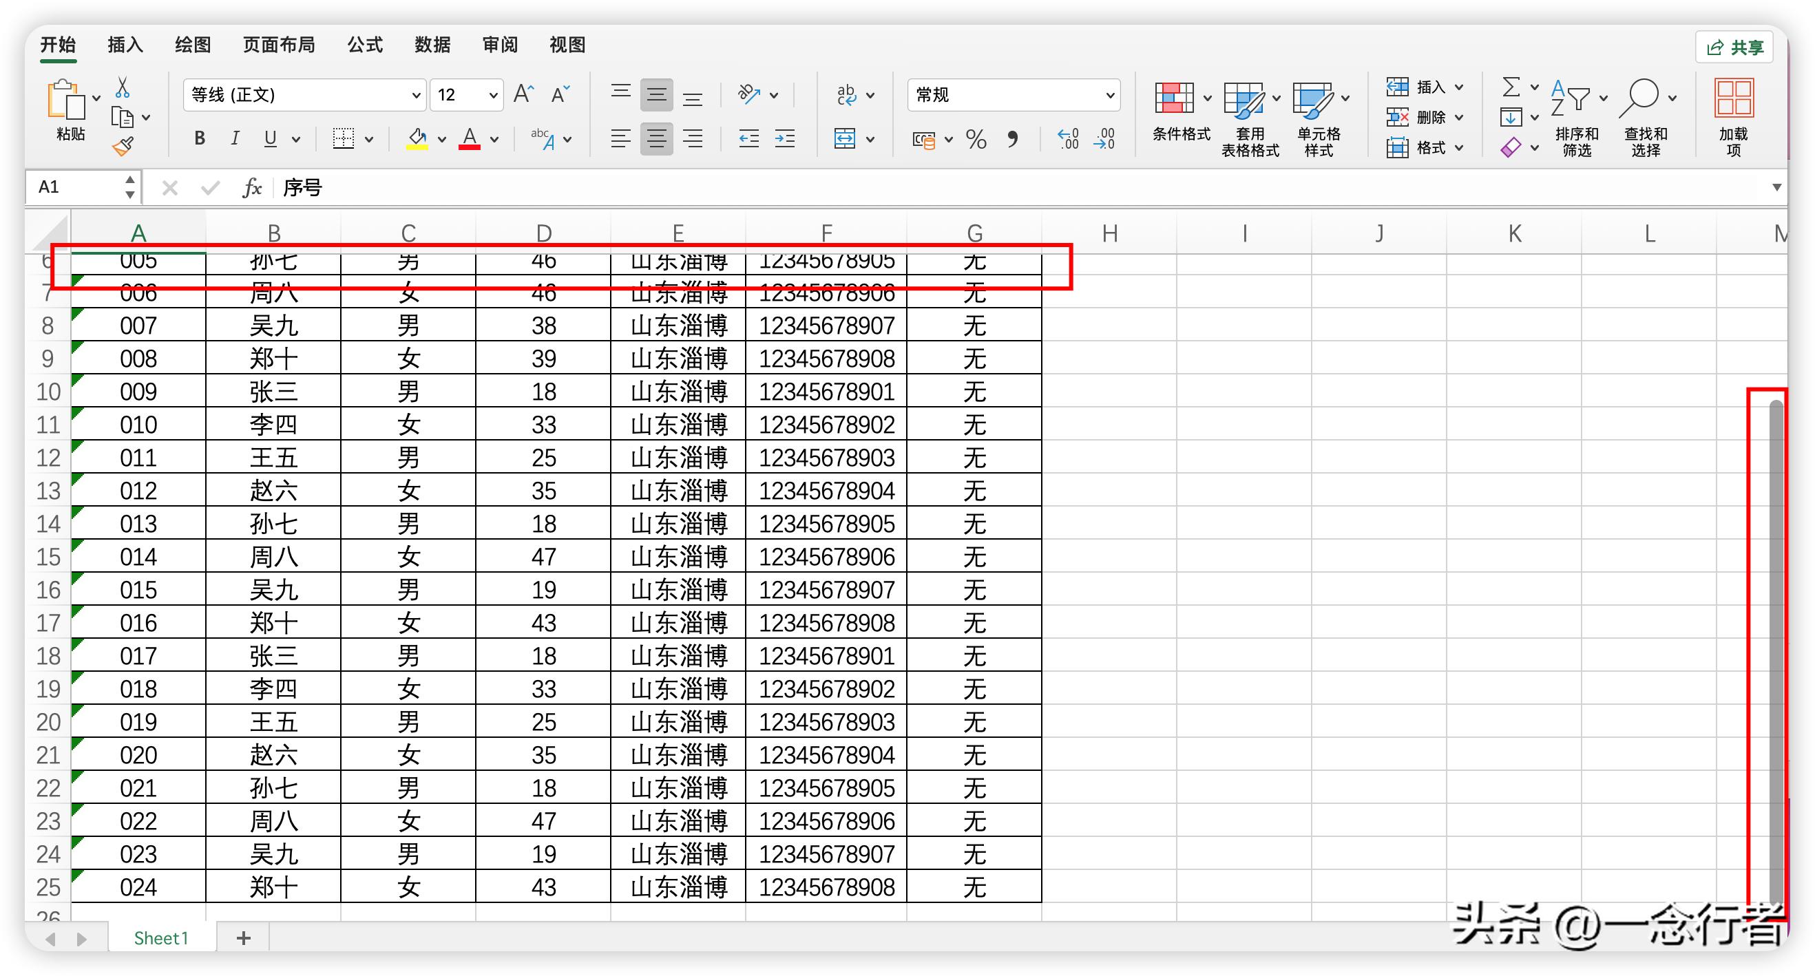Click the 共享 share button
Screen dimensions: 1815x976
(x=1735, y=47)
